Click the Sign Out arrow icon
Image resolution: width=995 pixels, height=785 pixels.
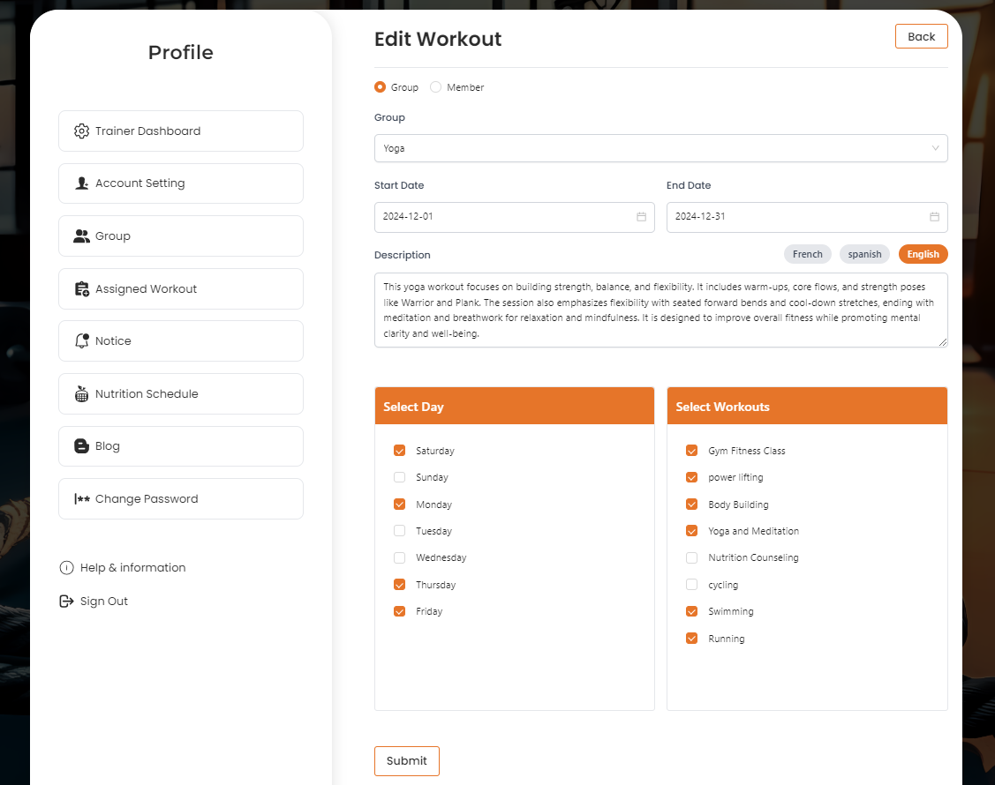coord(66,602)
